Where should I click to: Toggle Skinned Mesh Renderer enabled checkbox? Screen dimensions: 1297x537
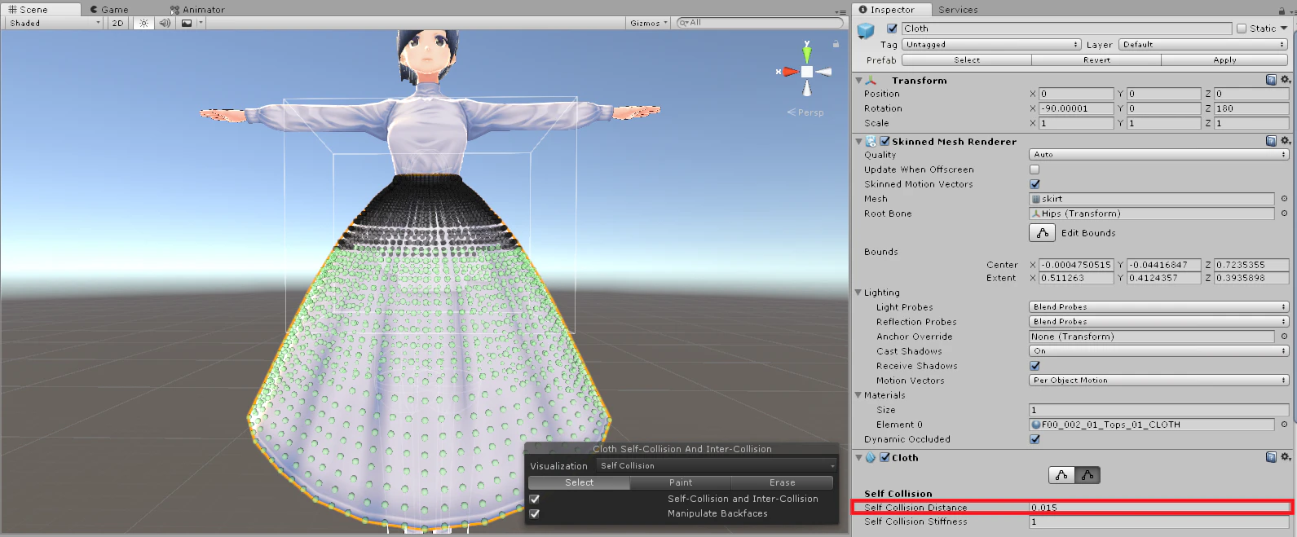[885, 141]
